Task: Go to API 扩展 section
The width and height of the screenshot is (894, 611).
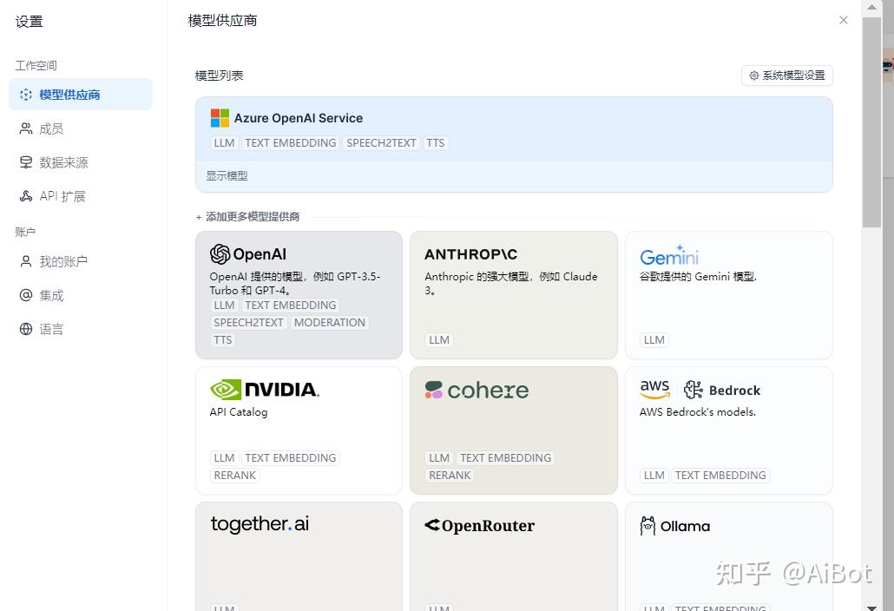Action: pyautogui.click(x=62, y=196)
